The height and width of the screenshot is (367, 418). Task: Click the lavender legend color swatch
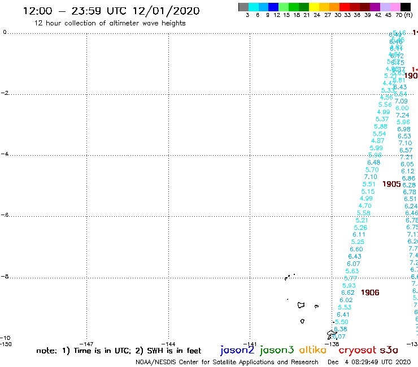[385, 7]
